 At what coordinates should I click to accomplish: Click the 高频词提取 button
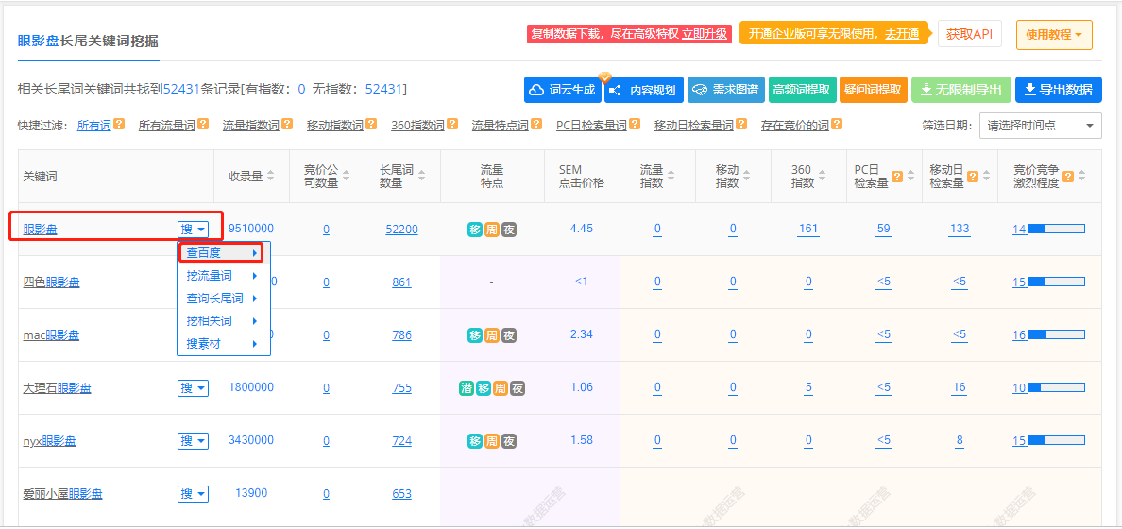[802, 90]
